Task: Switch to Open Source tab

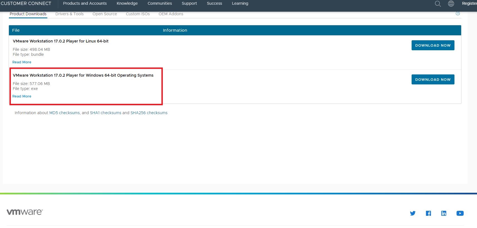Action: [x=105, y=14]
